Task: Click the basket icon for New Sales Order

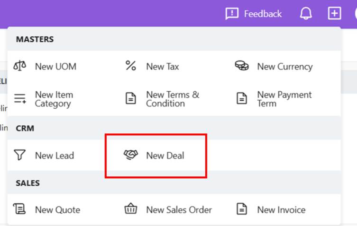Action: [x=131, y=209]
